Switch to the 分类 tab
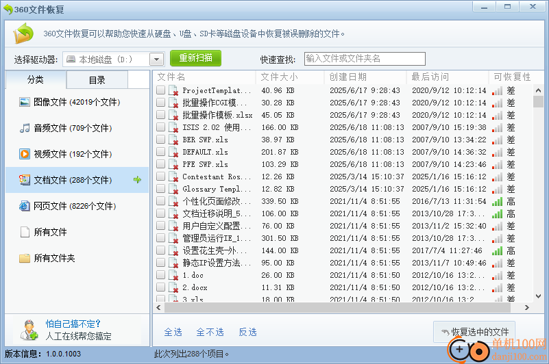This screenshot has height=364, width=549. tap(36, 80)
